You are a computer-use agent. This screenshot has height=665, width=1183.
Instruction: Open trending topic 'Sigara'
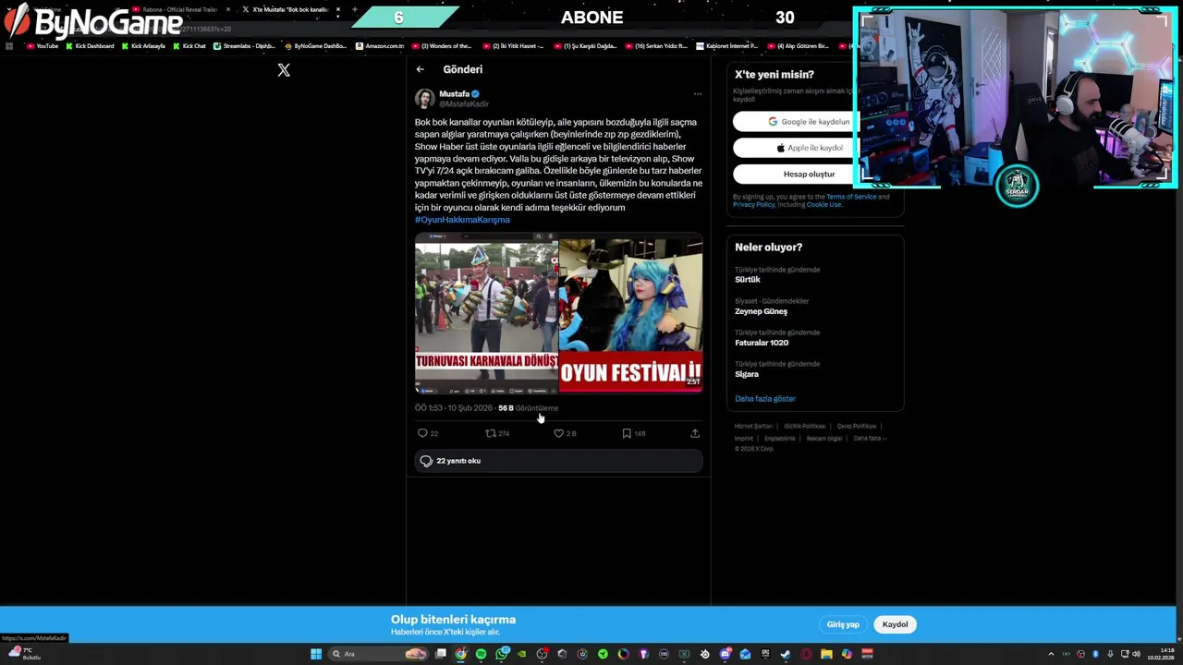click(x=747, y=374)
